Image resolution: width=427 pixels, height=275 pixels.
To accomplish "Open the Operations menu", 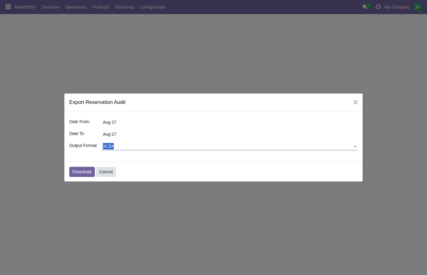I will pyautogui.click(x=76, y=7).
